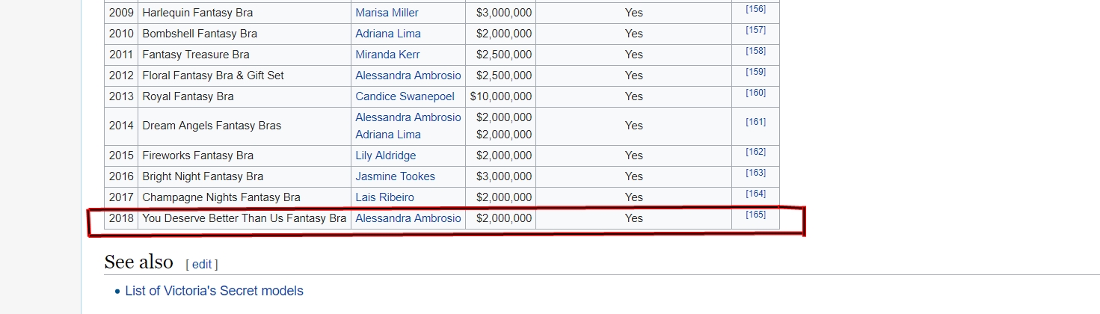Screen dimensions: 1100x314
Task: Open Alessandra Ambrosio link in 2014 row
Action: click(x=408, y=117)
